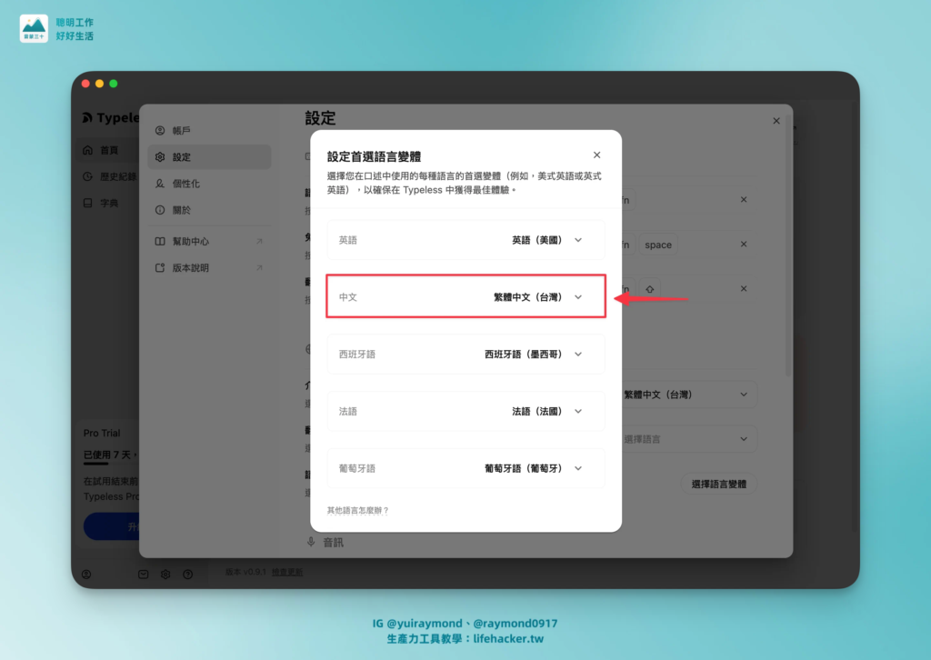Click the 音訊 microphone icon
931x660 pixels.
[311, 542]
